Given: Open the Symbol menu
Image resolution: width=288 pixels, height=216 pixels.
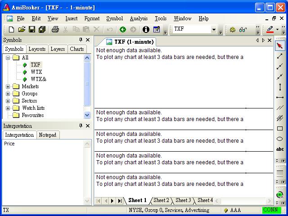Looking at the screenshot, I should pyautogui.click(x=115, y=18).
